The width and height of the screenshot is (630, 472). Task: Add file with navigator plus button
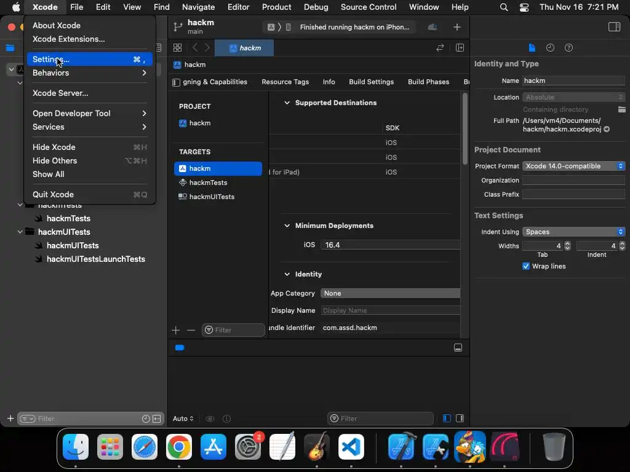pyautogui.click(x=10, y=419)
